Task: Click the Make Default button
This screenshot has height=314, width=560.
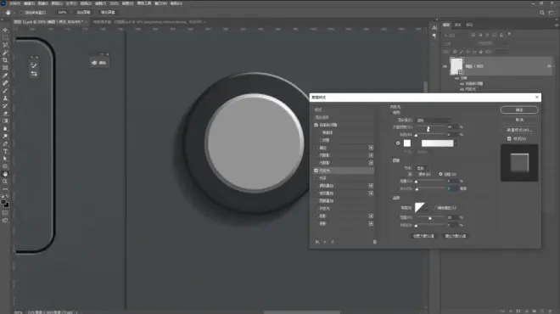Action: [x=423, y=236]
